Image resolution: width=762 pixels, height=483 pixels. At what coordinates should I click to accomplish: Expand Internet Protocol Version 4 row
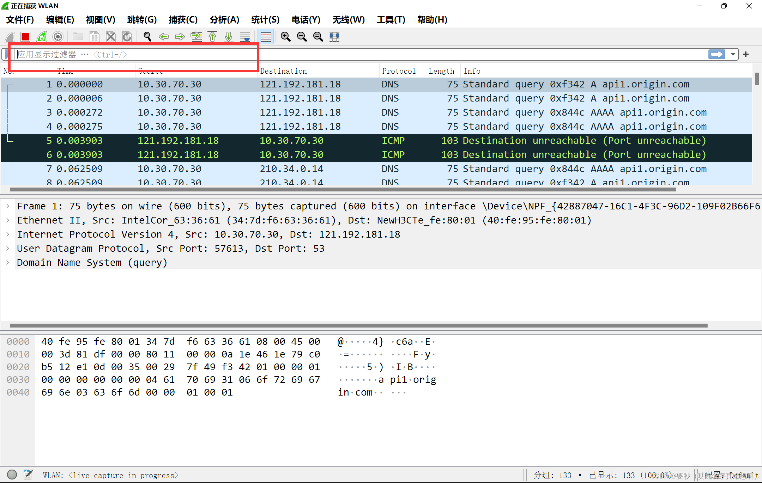8,234
